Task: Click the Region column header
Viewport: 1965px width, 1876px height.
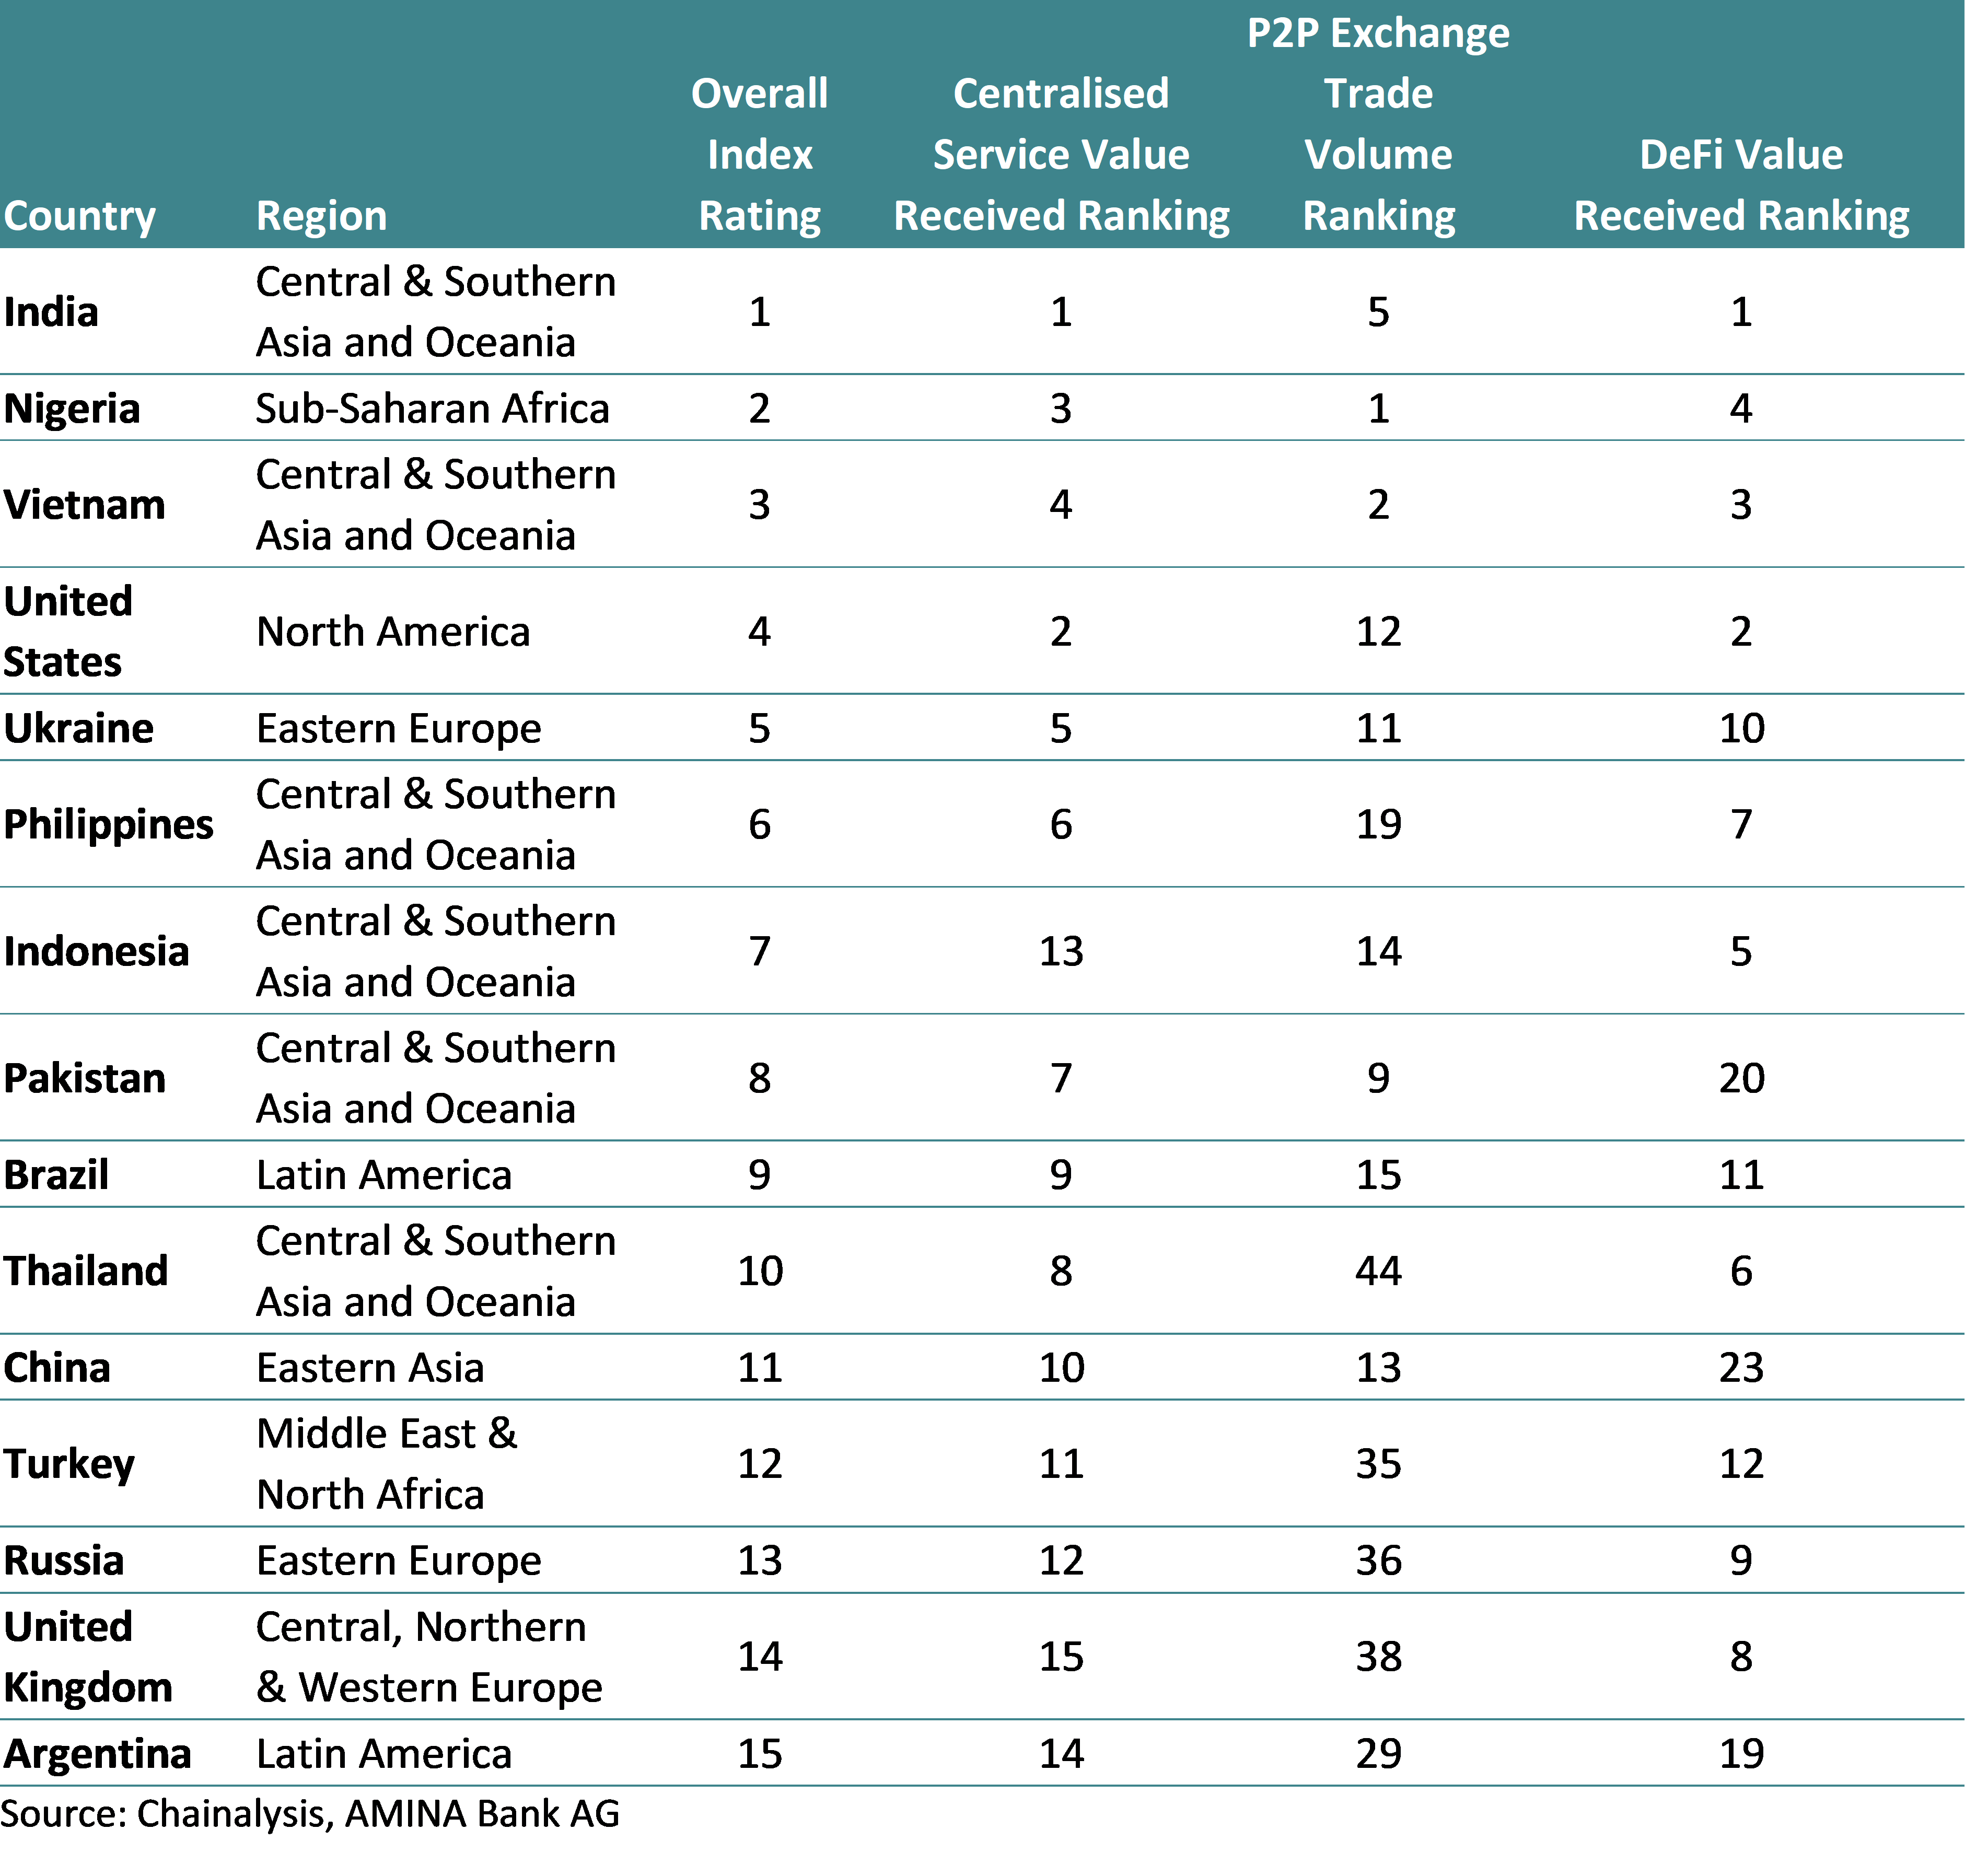Action: [321, 216]
